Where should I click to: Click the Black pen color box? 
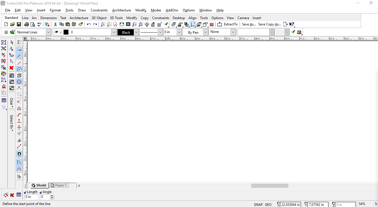(126, 32)
